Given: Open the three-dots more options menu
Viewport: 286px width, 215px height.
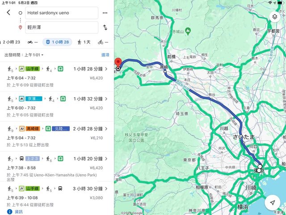Looking at the screenshot, I should coord(105,13).
